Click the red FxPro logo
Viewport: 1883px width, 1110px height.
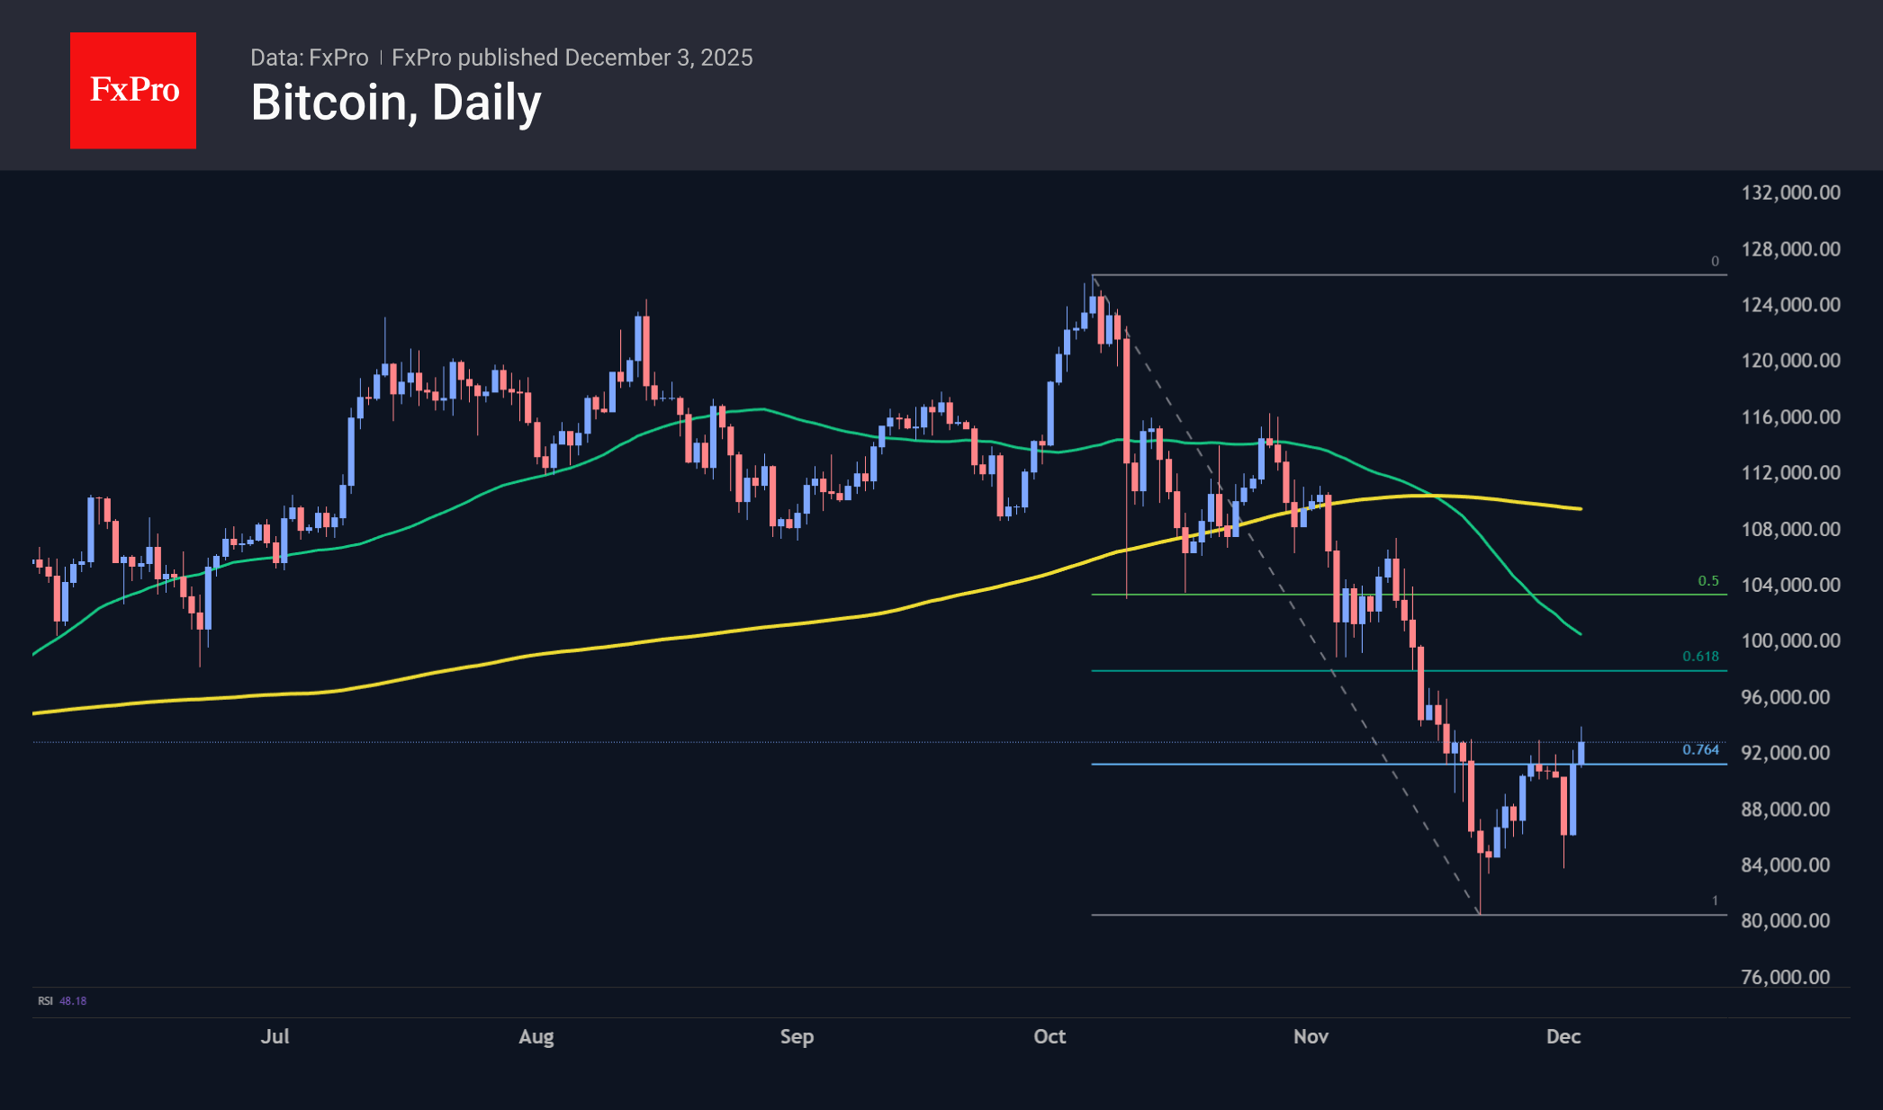click(x=133, y=90)
